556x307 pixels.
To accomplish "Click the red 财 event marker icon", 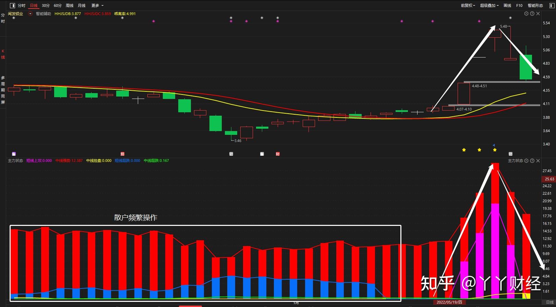I will 278,154.
